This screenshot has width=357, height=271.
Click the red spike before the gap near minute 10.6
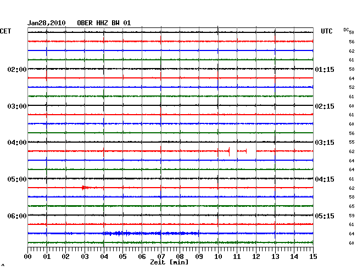pyautogui.click(x=229, y=151)
